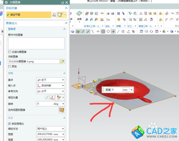This screenshot has width=179, height=141.
Task: Open the vector type dropdown arrow
Action: 63,97
